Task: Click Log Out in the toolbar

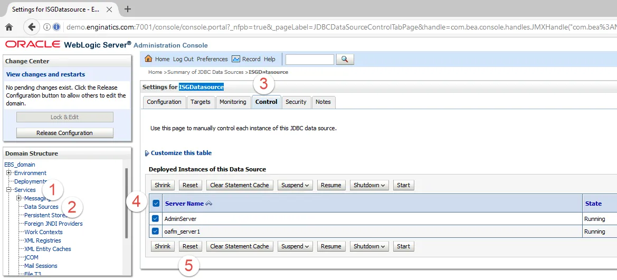Action: tap(183, 59)
